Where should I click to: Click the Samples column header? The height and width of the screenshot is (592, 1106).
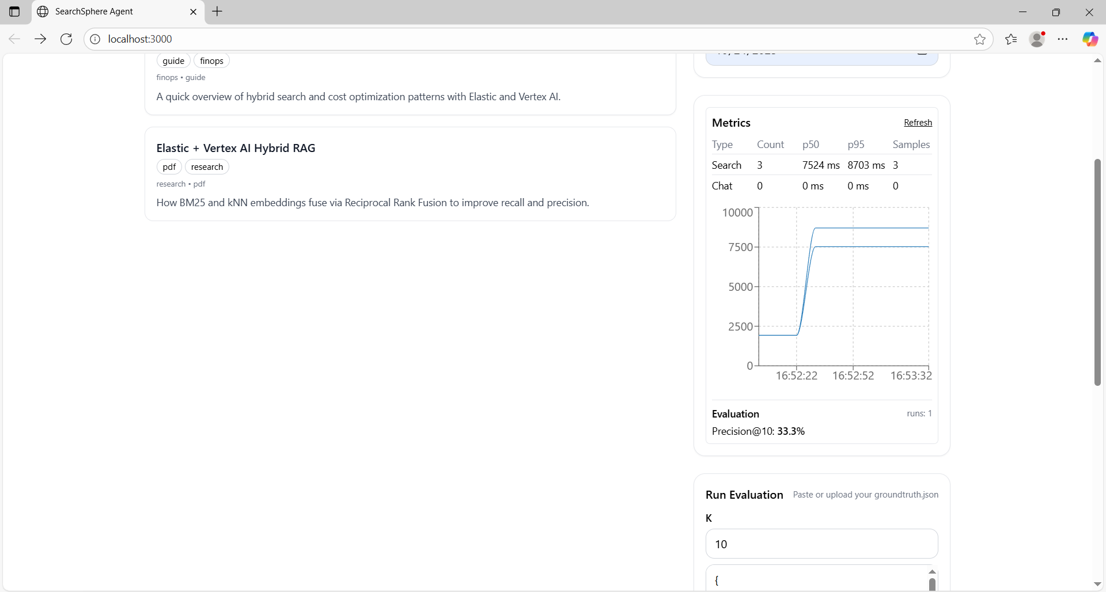coord(911,145)
